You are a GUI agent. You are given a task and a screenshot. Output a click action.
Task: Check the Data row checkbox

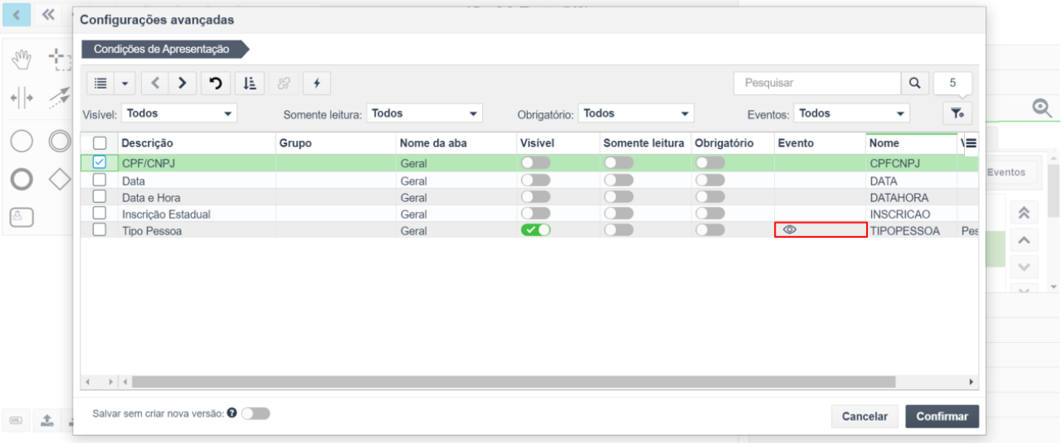pyautogui.click(x=100, y=180)
